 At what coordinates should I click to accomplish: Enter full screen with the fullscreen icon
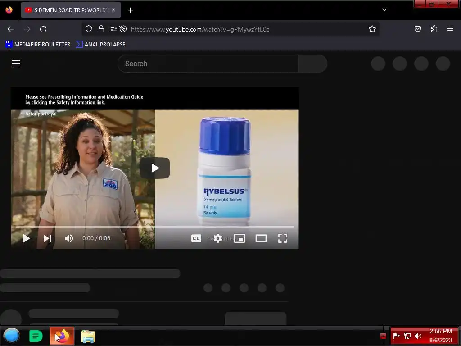click(x=283, y=238)
